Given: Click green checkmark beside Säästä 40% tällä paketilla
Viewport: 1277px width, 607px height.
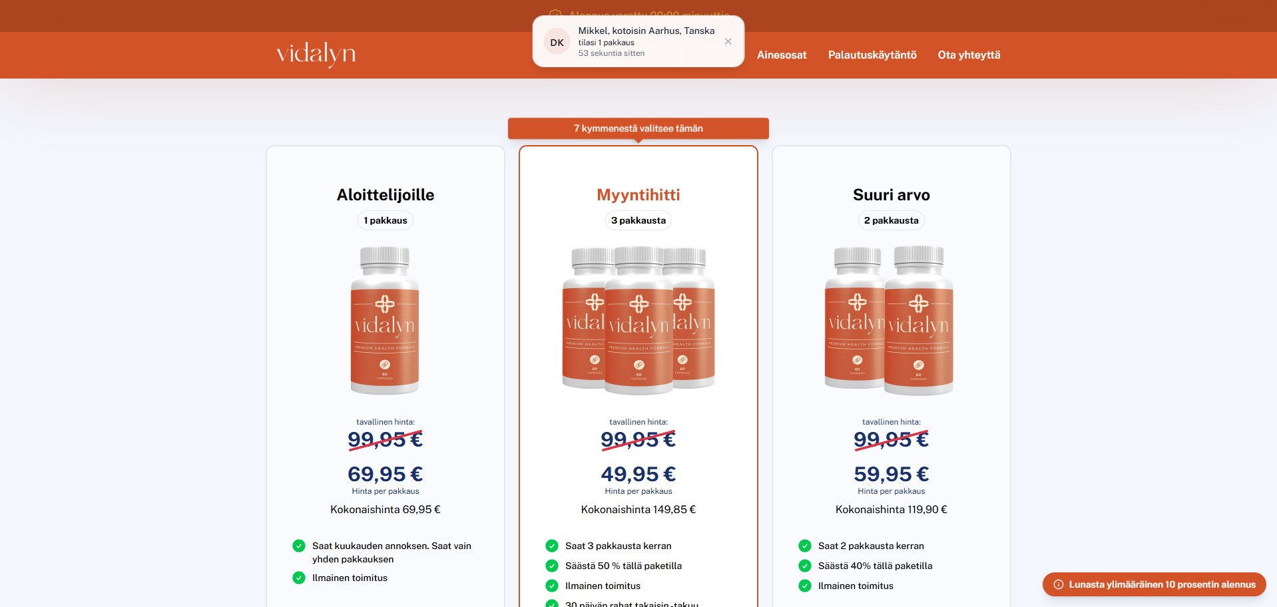Looking at the screenshot, I should pyautogui.click(x=804, y=566).
